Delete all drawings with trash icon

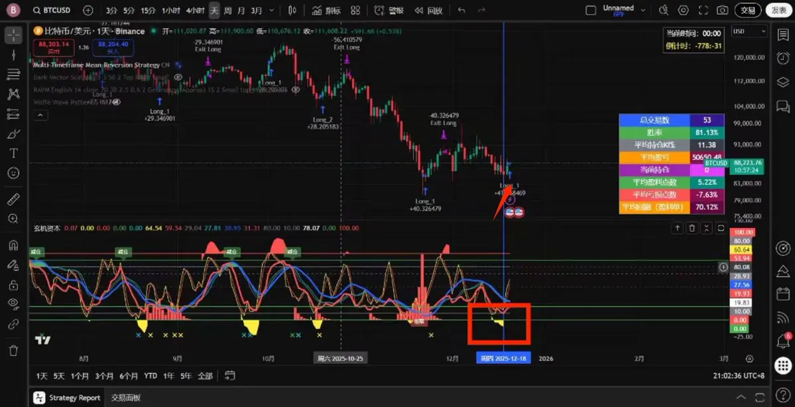pos(14,350)
